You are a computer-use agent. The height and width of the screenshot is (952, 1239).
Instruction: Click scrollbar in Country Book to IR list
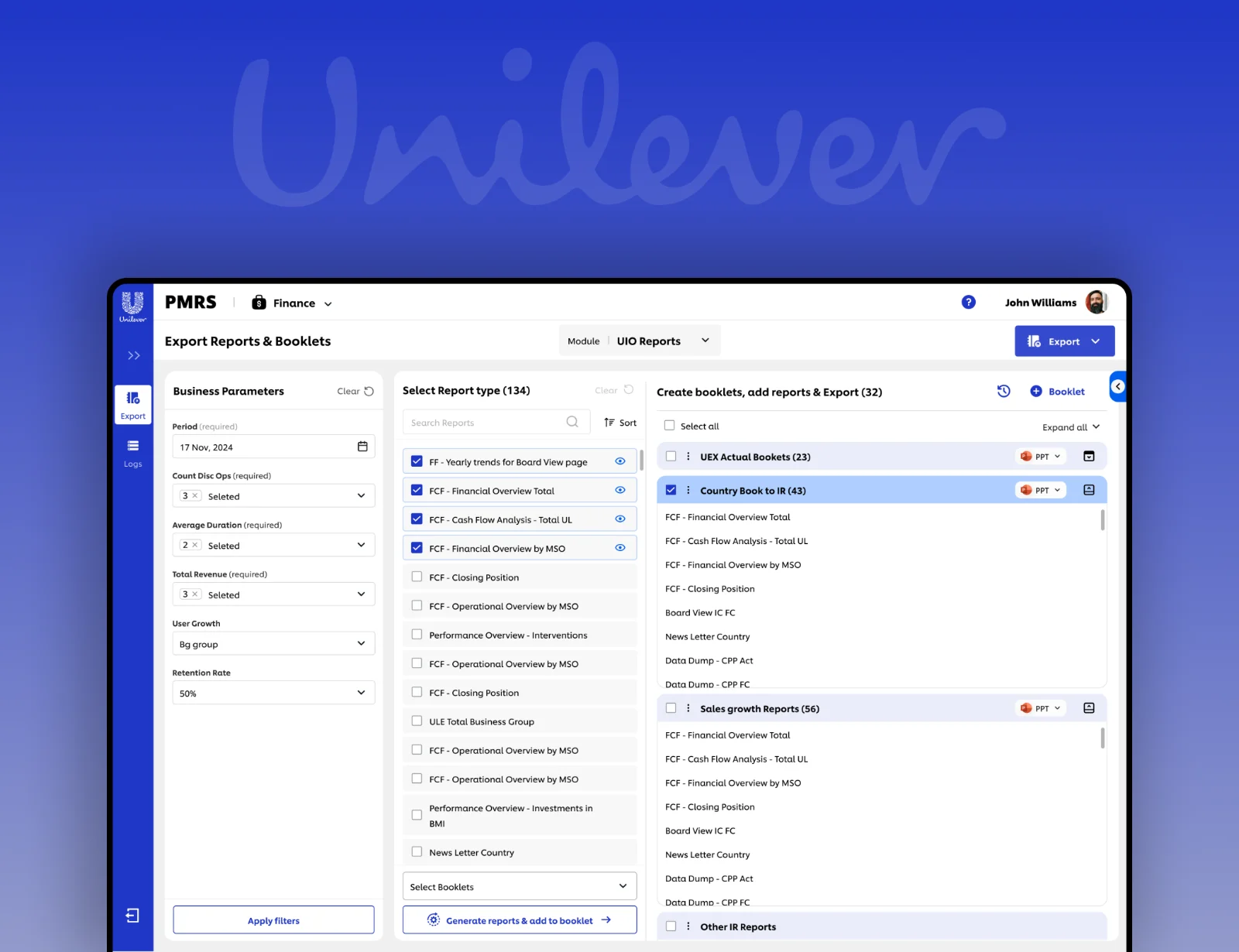[1102, 519]
